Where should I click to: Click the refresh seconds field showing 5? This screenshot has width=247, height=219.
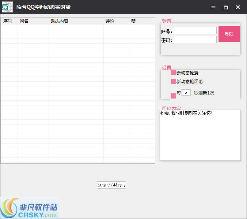coord(186,92)
